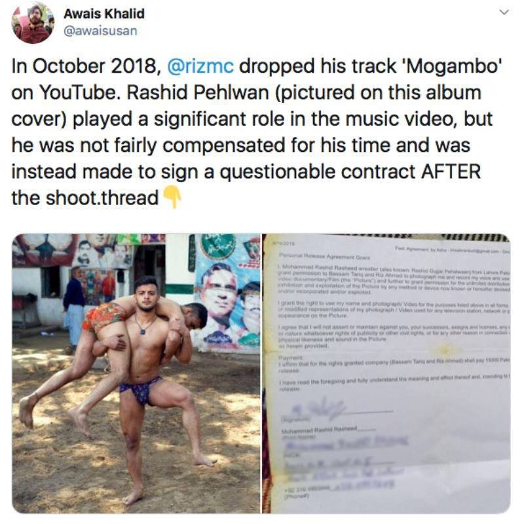Screen dimensions: 524x524
Task: Click the word 'AFTER' in tweet text
Action: (451, 172)
